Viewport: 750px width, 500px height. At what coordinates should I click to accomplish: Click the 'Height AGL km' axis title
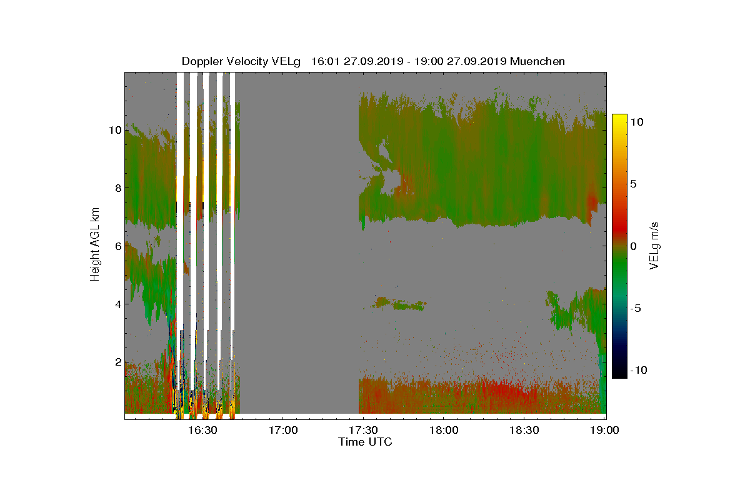click(95, 243)
